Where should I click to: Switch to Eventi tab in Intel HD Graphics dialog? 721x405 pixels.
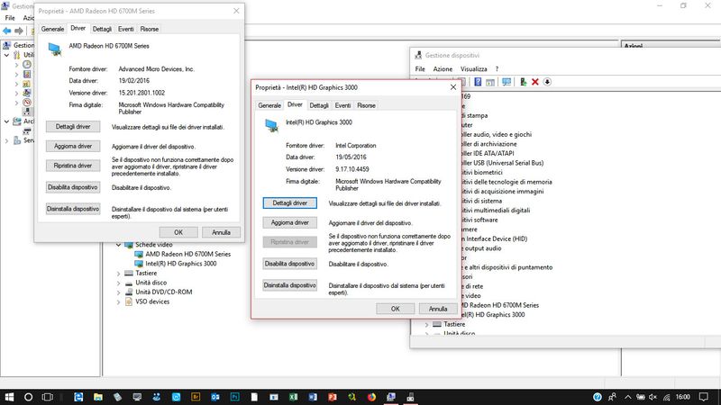pos(342,105)
